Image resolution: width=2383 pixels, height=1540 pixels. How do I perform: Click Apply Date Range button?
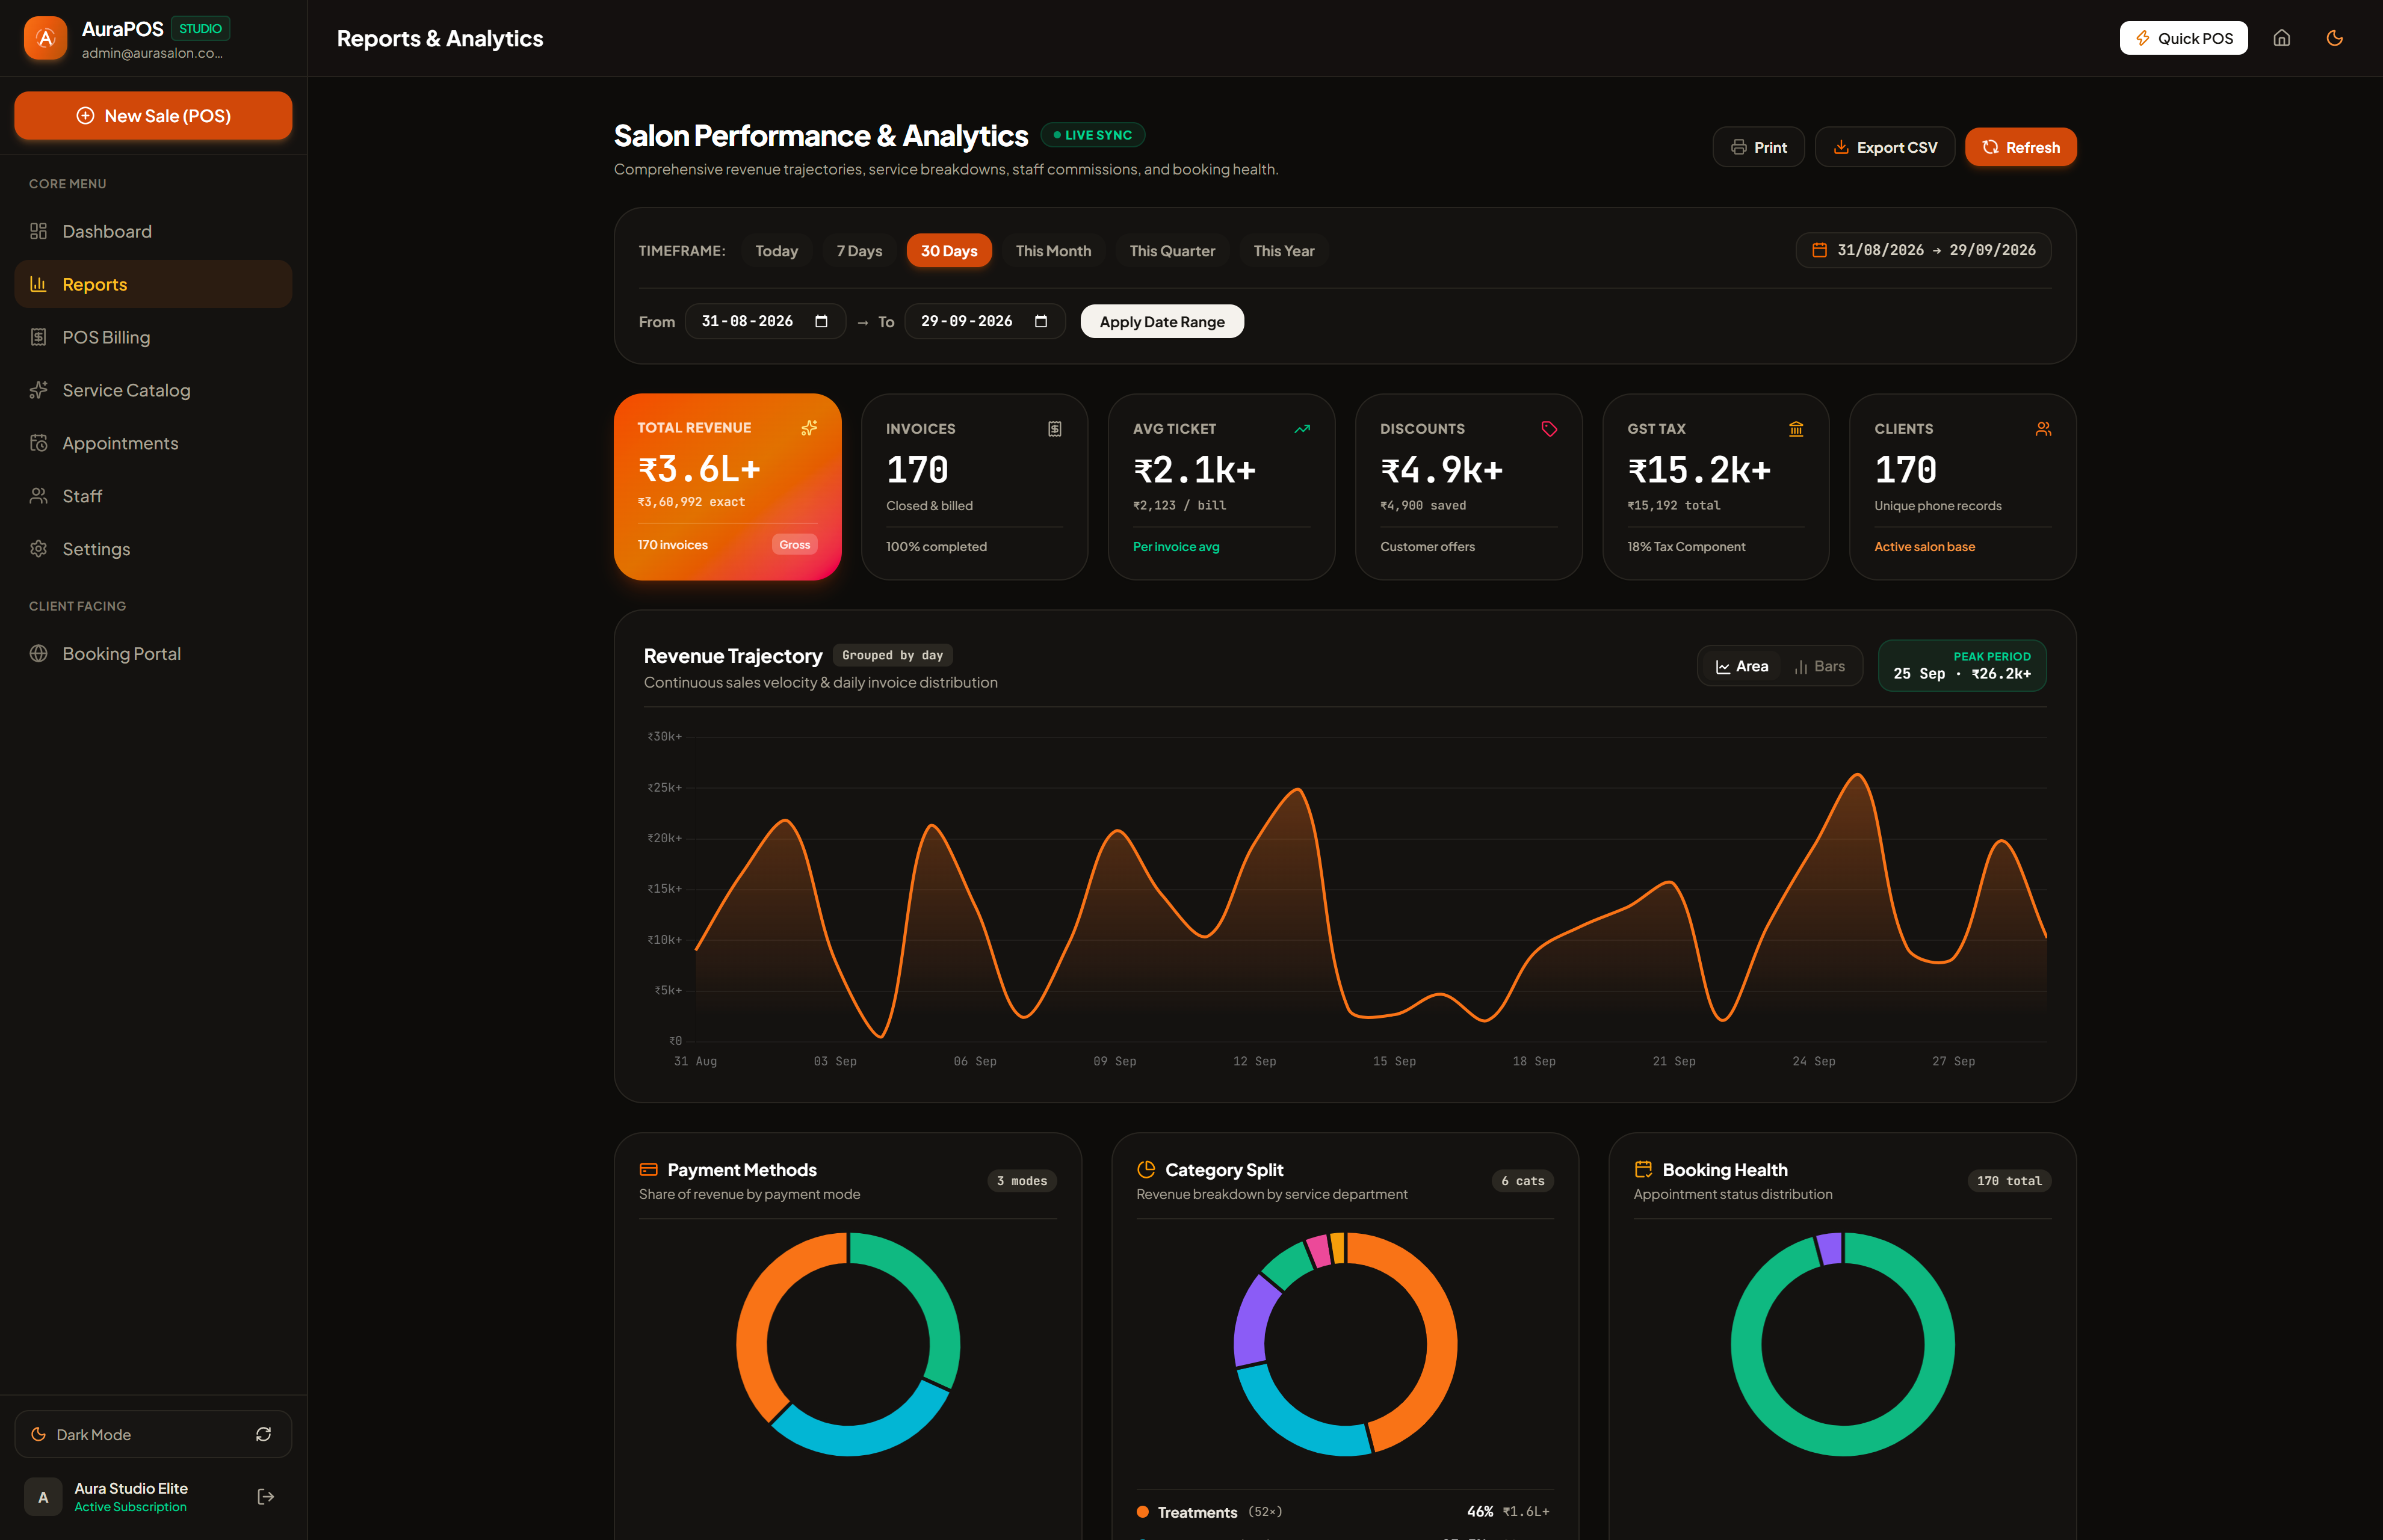tap(1161, 321)
